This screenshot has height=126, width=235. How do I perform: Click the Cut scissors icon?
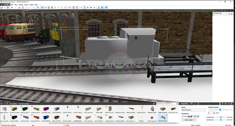[x=19, y=8]
